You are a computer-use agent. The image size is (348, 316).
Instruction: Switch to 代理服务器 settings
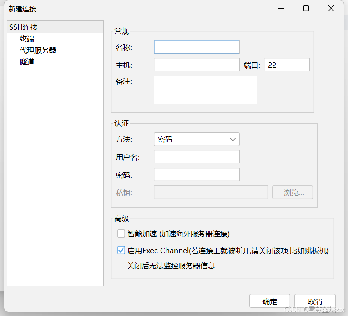[38, 50]
